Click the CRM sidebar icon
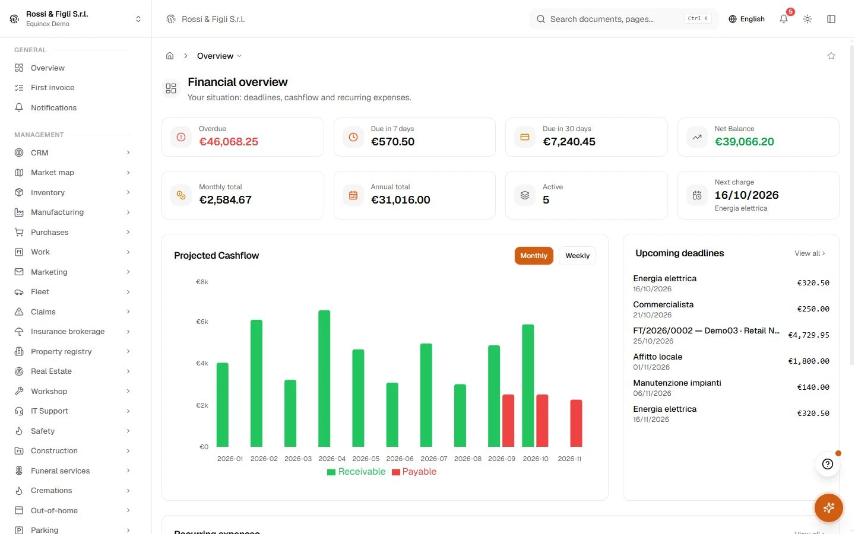855x534 pixels. pyautogui.click(x=19, y=152)
